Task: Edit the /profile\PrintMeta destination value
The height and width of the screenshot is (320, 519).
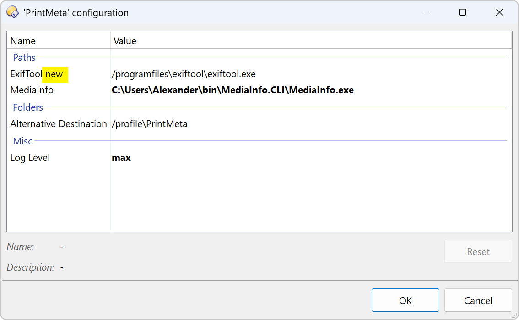Action: click(x=150, y=124)
